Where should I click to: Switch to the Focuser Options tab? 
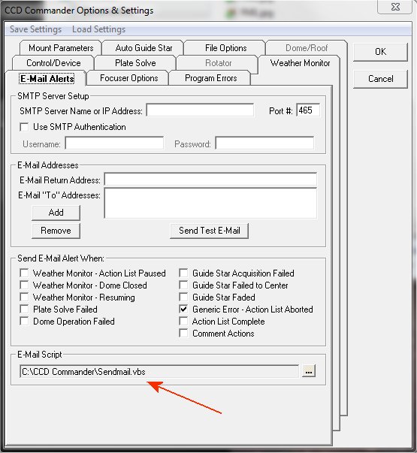[x=128, y=78]
